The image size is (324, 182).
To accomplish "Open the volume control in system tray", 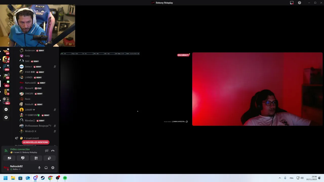I will coord(302,178).
